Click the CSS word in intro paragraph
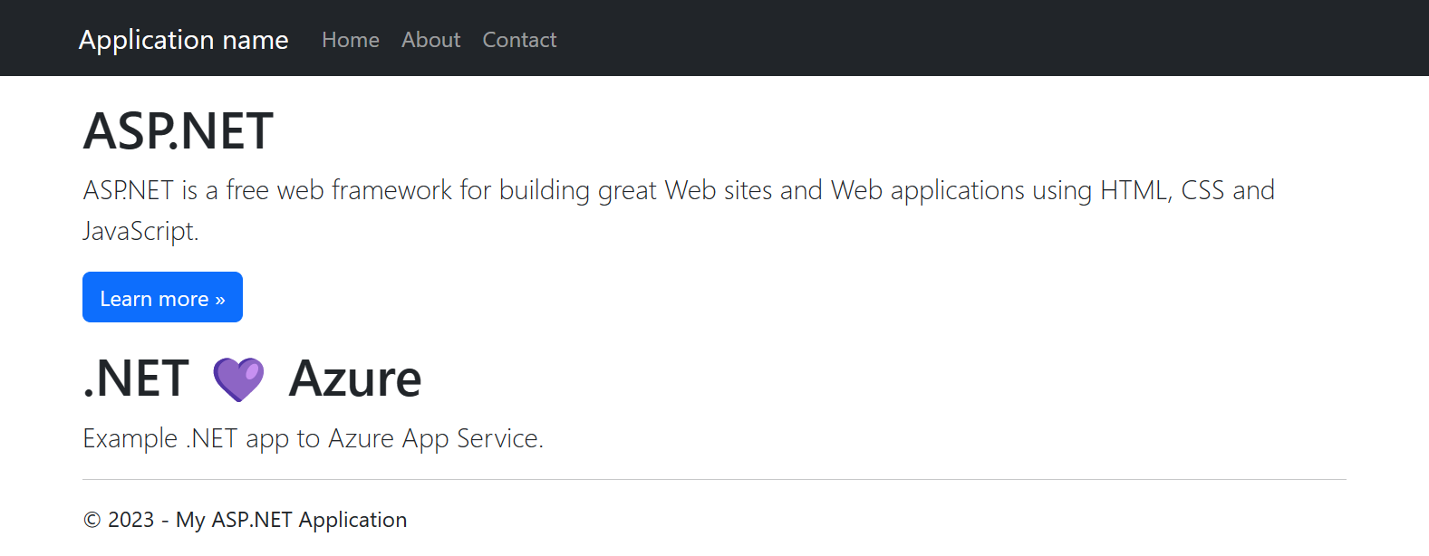1429x556 pixels. (1202, 190)
